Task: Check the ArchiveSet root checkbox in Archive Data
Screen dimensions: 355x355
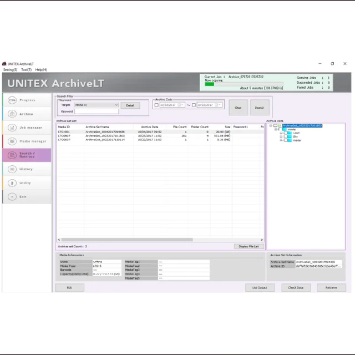Action: click(x=275, y=125)
